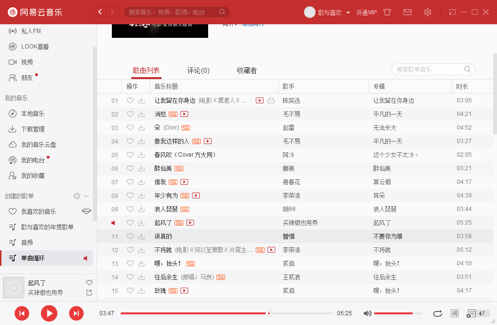Like the song 春风吹 with heart
The image size is (497, 325).
[130, 155]
